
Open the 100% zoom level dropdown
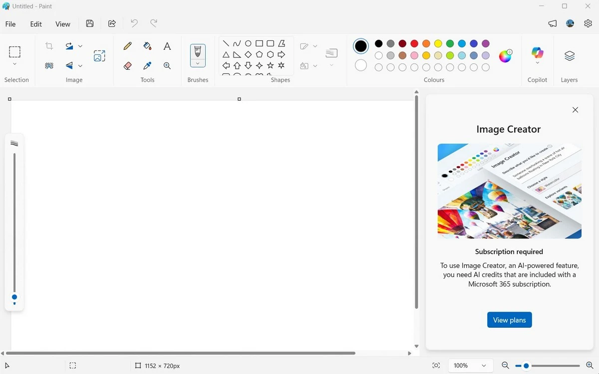pyautogui.click(x=470, y=366)
